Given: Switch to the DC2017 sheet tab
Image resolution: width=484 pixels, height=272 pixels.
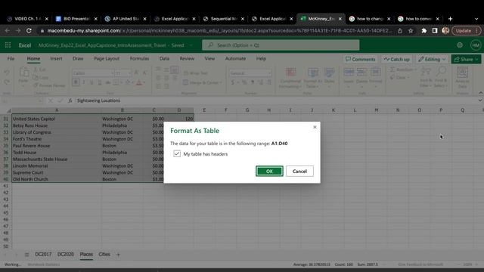Looking at the screenshot, I should (x=43, y=255).
